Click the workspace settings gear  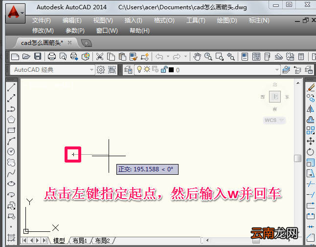click(101, 70)
